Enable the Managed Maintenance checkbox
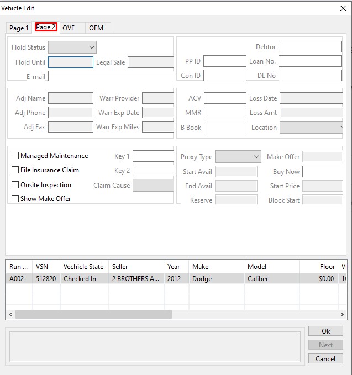The image size is (352, 375). pos(15,156)
